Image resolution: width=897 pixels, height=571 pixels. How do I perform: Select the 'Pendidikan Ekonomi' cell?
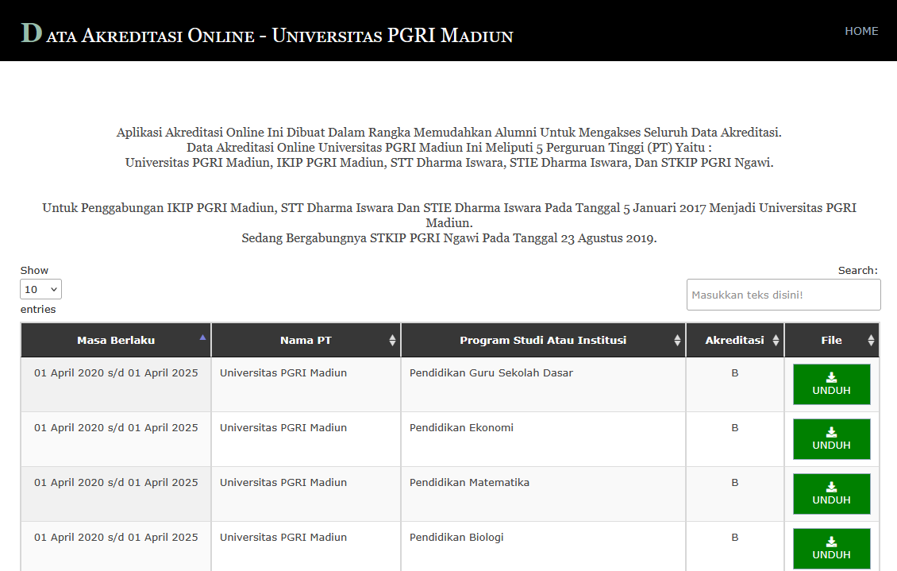[544, 439]
